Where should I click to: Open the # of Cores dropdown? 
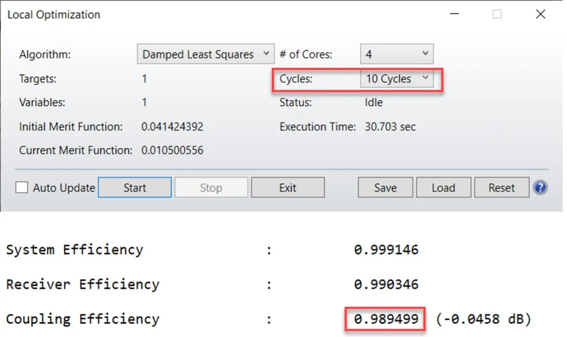coord(396,54)
